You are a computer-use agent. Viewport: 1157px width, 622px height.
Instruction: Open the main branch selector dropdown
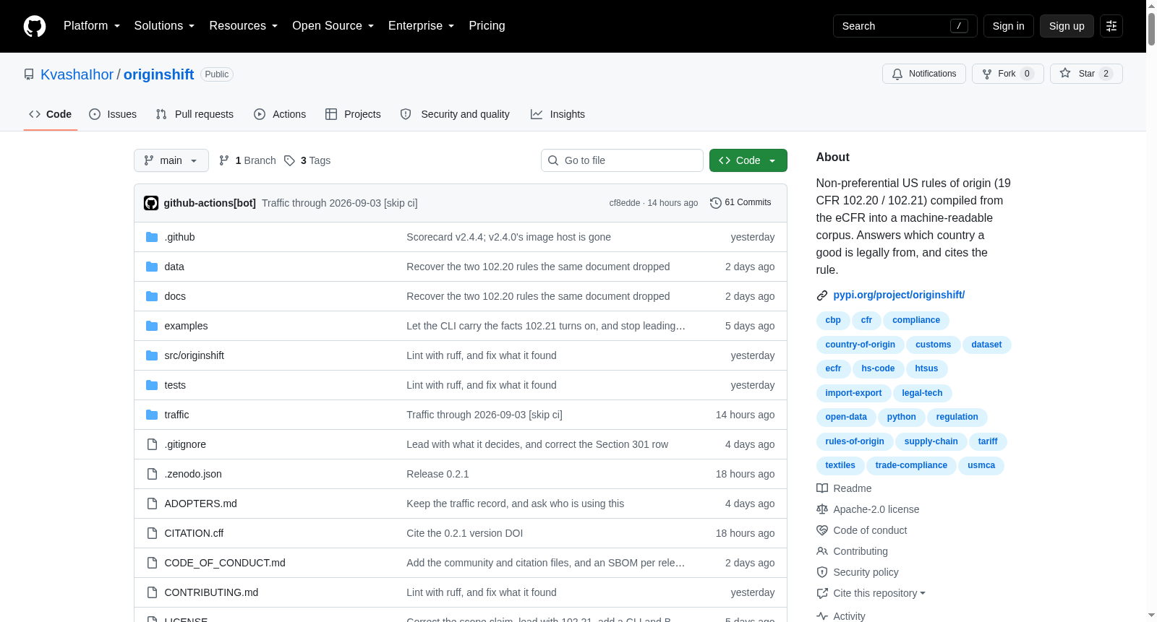pyautogui.click(x=171, y=160)
